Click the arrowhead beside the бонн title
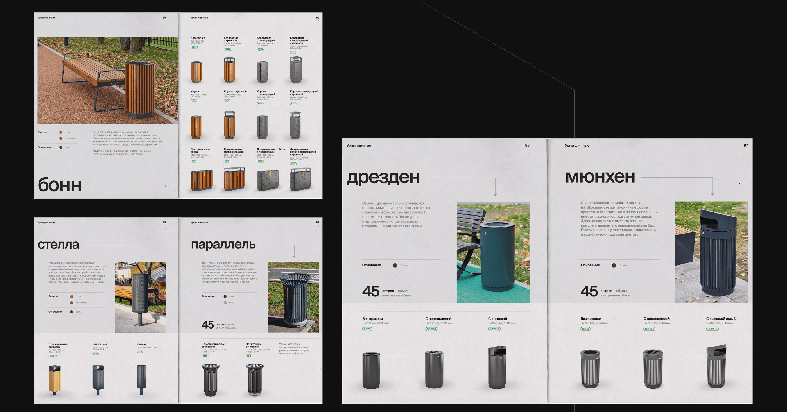 click(x=165, y=186)
